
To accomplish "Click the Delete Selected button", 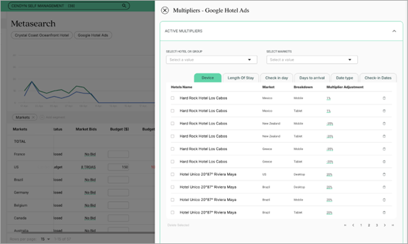I will [x=178, y=225].
